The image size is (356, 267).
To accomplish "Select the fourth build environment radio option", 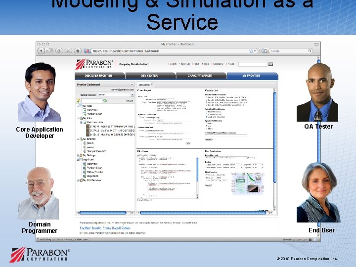I will coord(207,105).
